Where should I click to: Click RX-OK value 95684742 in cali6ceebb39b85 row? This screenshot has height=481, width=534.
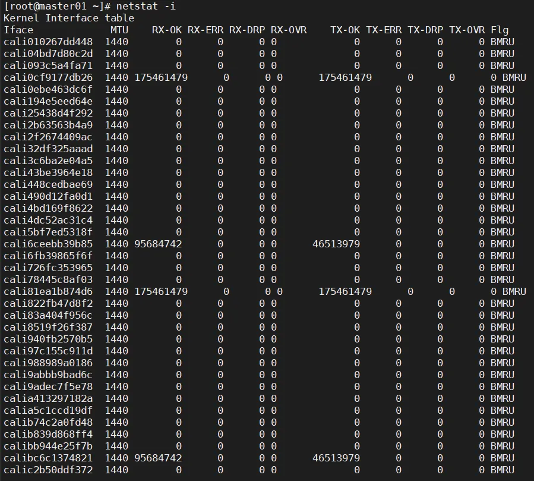click(158, 244)
